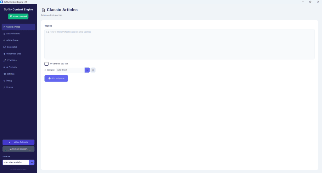Expand the Active Site dropdown
The image size is (322, 173).
click(32, 162)
